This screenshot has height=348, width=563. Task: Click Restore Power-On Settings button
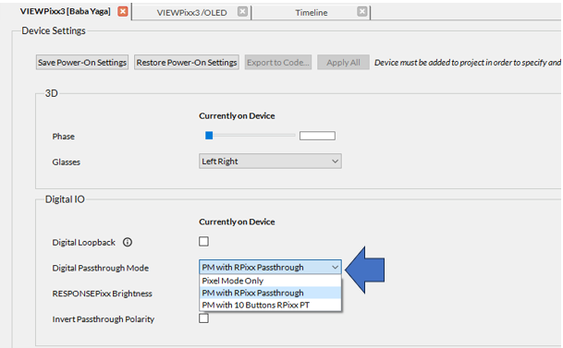(x=187, y=63)
